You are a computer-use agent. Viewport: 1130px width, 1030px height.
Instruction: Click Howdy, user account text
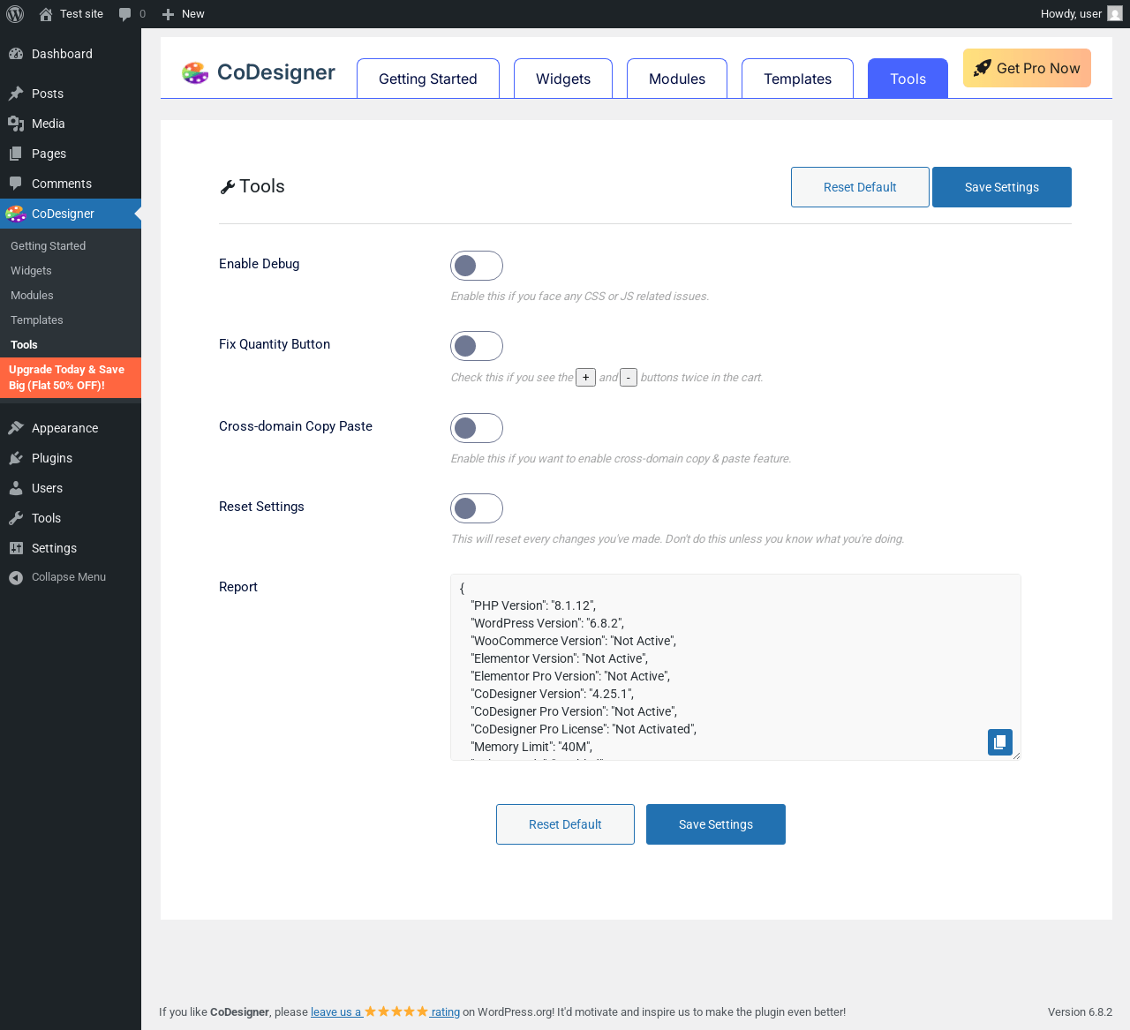[x=1071, y=14]
